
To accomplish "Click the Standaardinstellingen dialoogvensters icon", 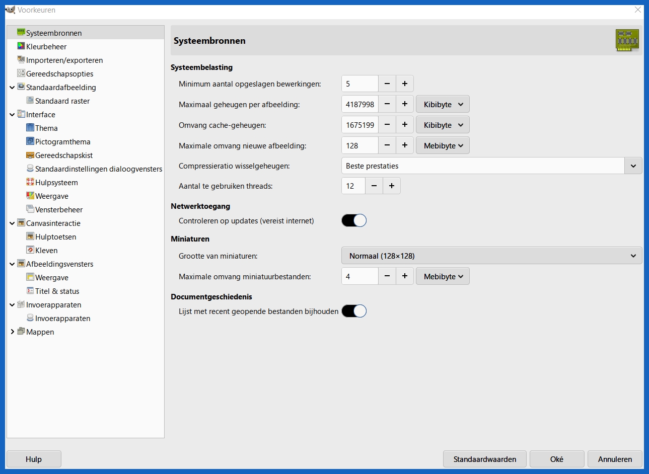I will point(30,168).
